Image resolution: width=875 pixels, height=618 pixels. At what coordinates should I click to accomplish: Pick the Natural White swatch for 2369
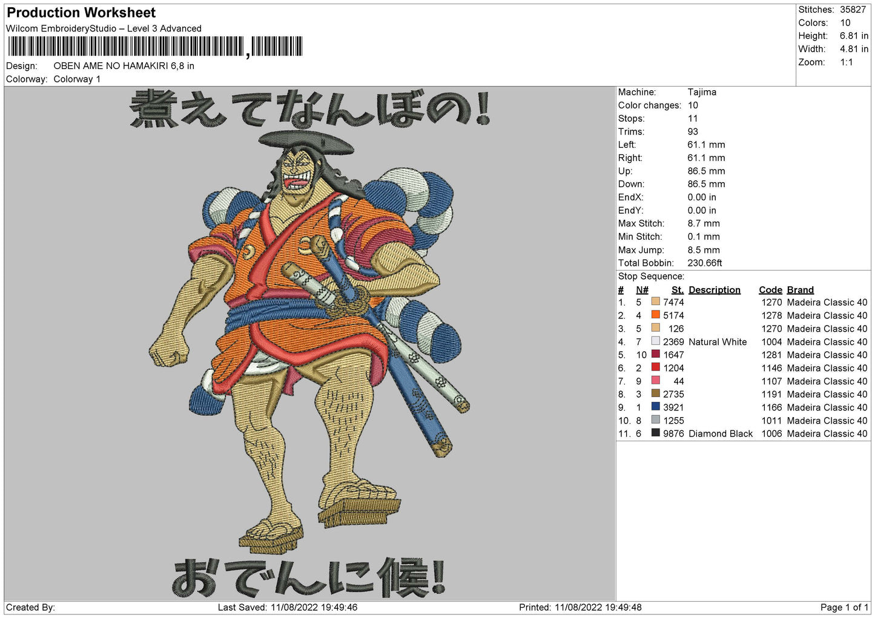pyautogui.click(x=655, y=341)
